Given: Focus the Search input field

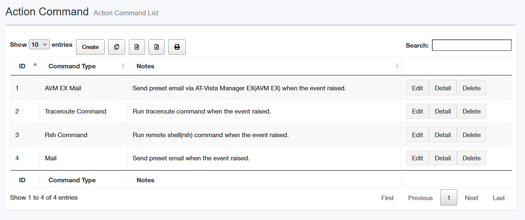Looking at the screenshot, I should [472, 45].
